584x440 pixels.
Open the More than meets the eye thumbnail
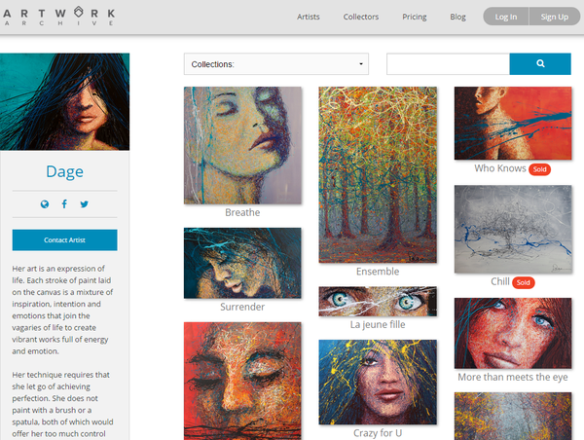(513, 334)
